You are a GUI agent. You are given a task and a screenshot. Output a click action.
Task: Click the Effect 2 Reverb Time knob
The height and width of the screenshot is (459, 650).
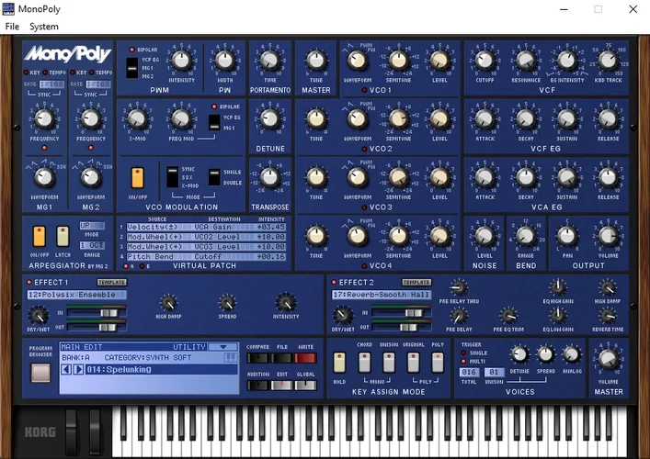[x=608, y=316]
